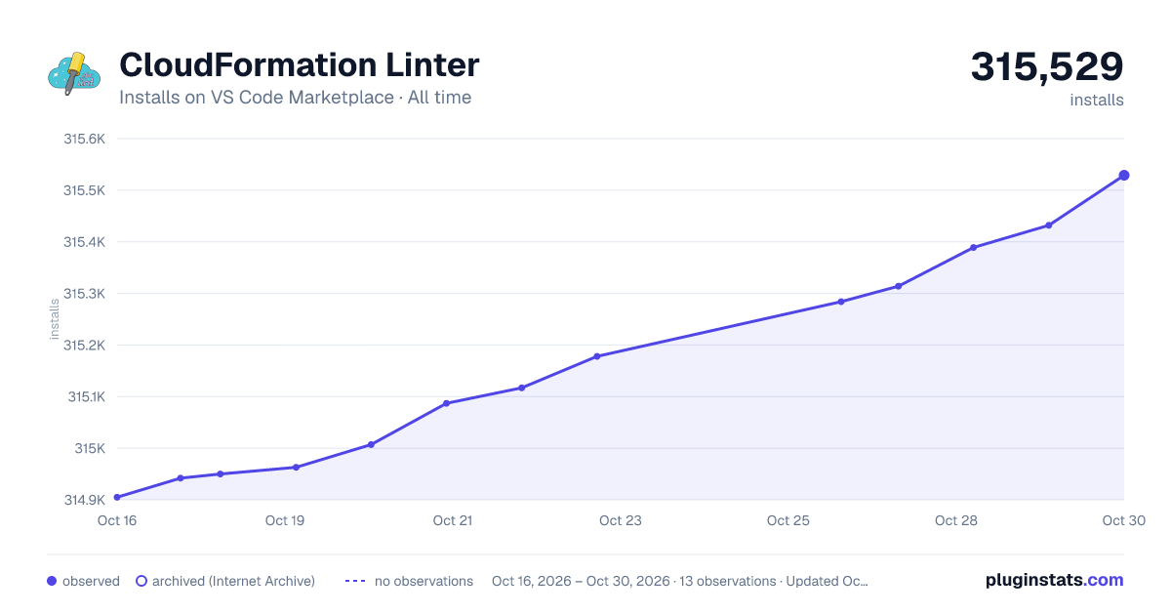Click the 'Oct 16' x-axis label

point(117,520)
